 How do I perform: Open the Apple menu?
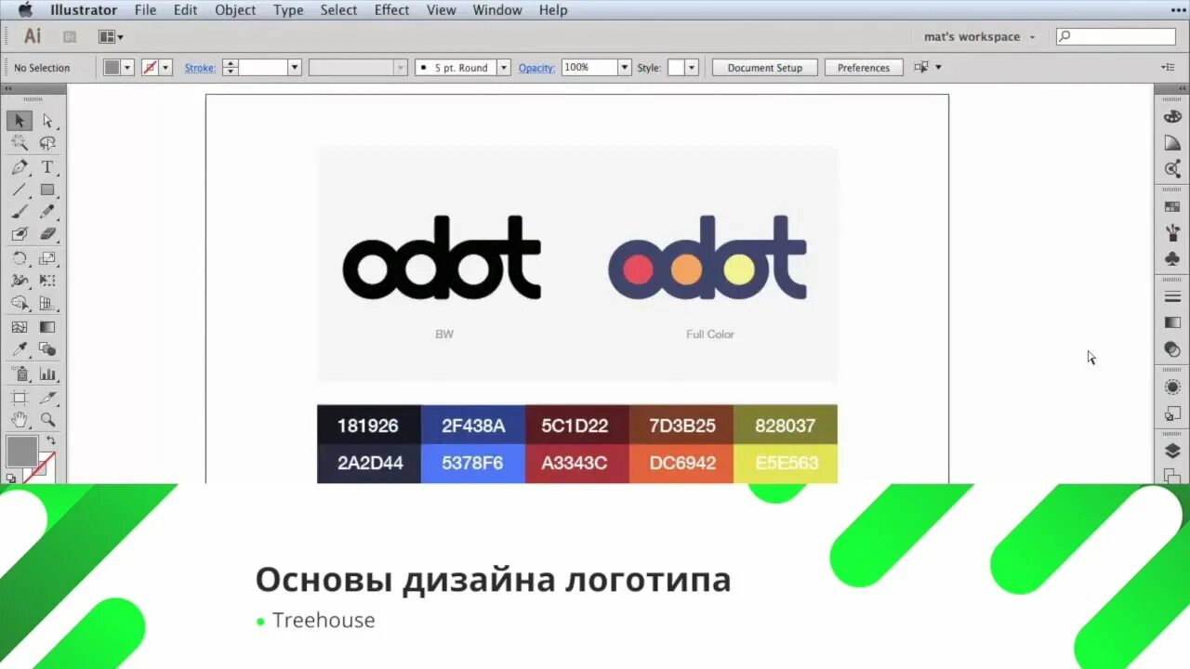pyautogui.click(x=25, y=10)
